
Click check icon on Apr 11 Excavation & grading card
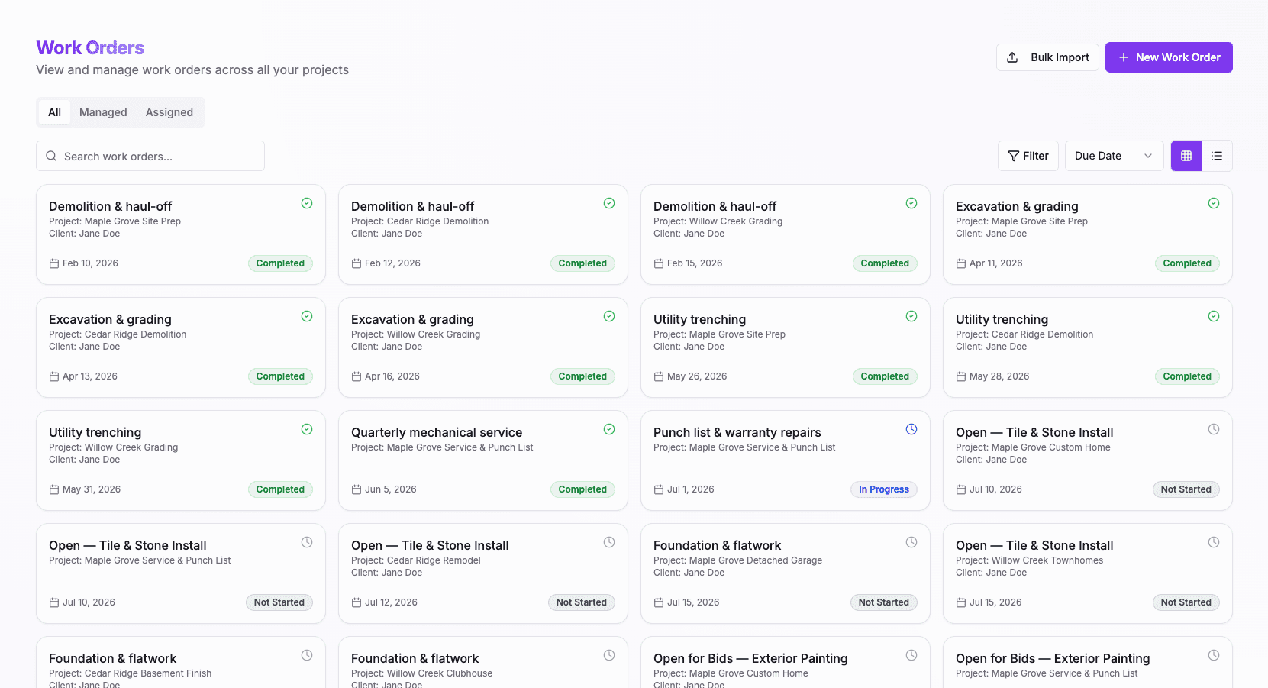point(1214,203)
